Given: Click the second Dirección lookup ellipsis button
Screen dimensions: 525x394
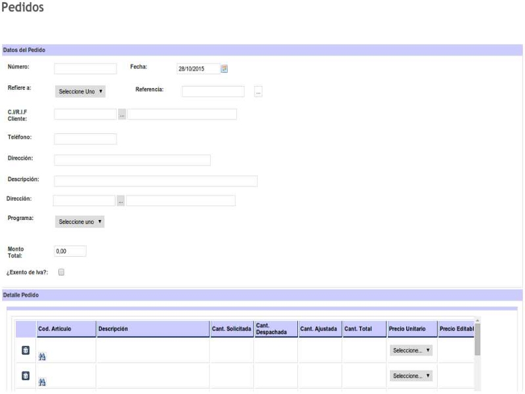Looking at the screenshot, I should click(121, 201).
